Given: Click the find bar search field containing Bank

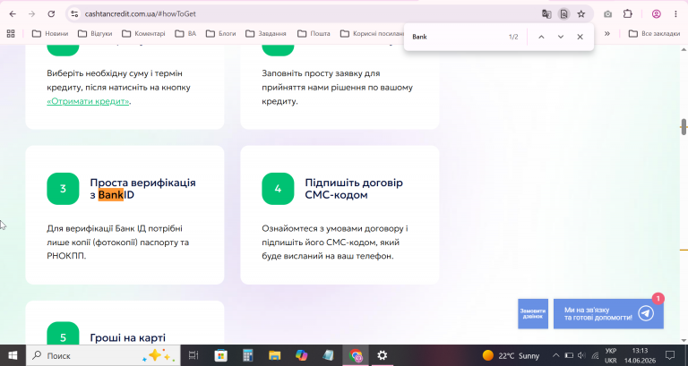Looking at the screenshot, I should [x=456, y=37].
